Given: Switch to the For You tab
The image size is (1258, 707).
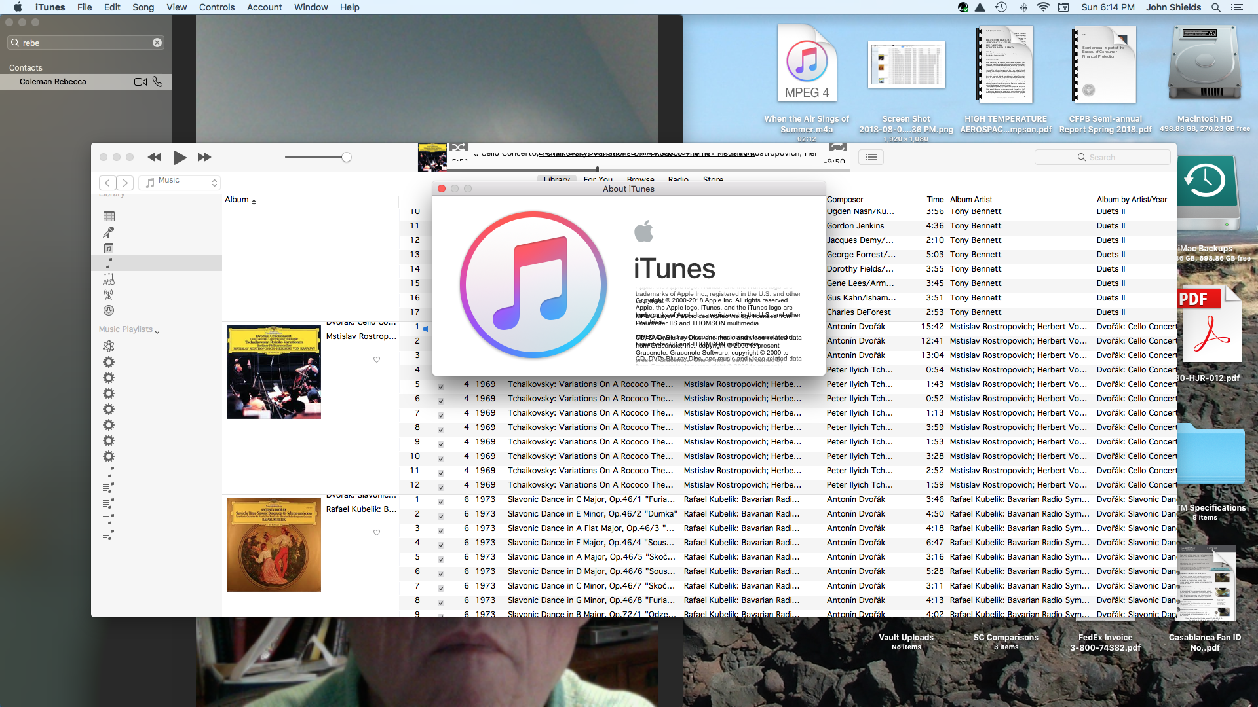Looking at the screenshot, I should click(598, 179).
